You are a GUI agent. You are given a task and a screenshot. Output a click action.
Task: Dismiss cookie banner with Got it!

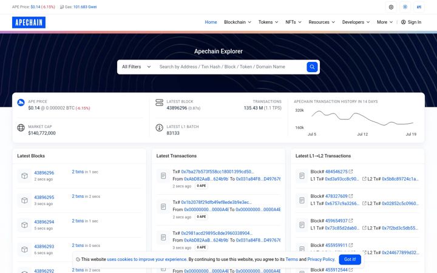(350, 260)
